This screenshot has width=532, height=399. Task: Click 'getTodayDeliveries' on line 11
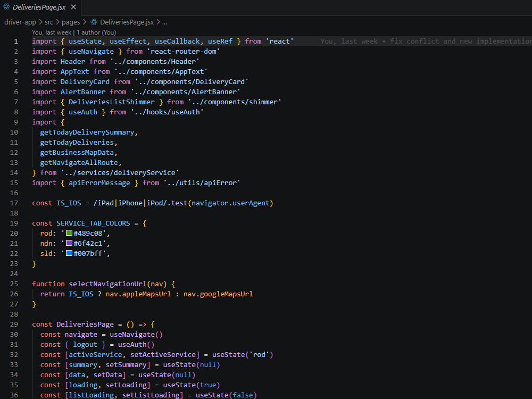(x=77, y=143)
